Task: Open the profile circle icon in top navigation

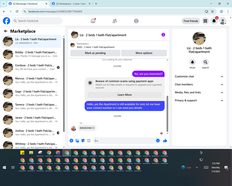Action: click(x=136, y=21)
